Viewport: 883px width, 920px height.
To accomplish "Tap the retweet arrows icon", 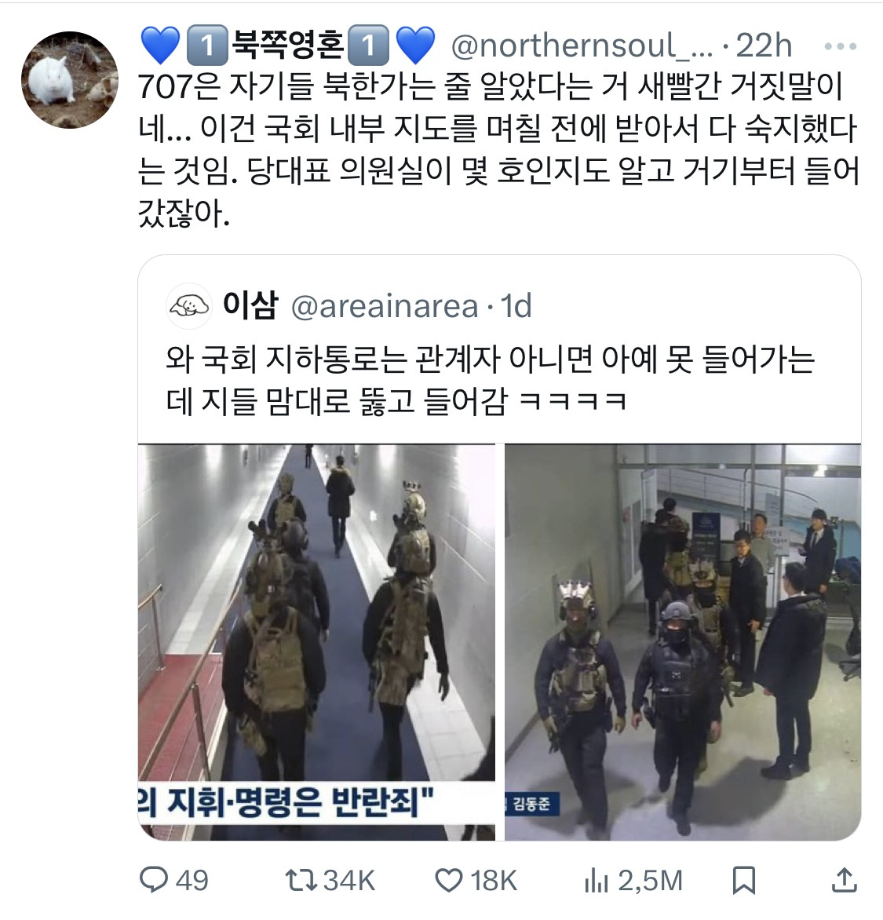I will (301, 880).
